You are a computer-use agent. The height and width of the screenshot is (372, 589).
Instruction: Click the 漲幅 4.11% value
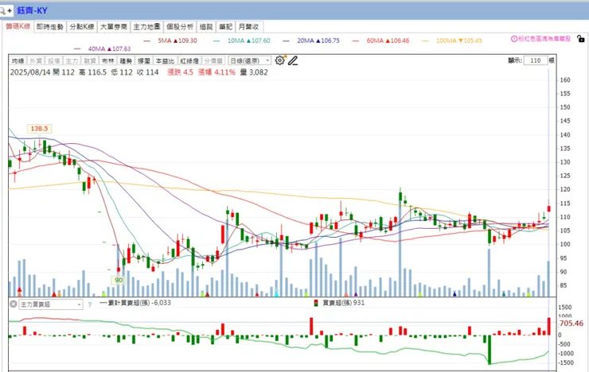coord(216,72)
